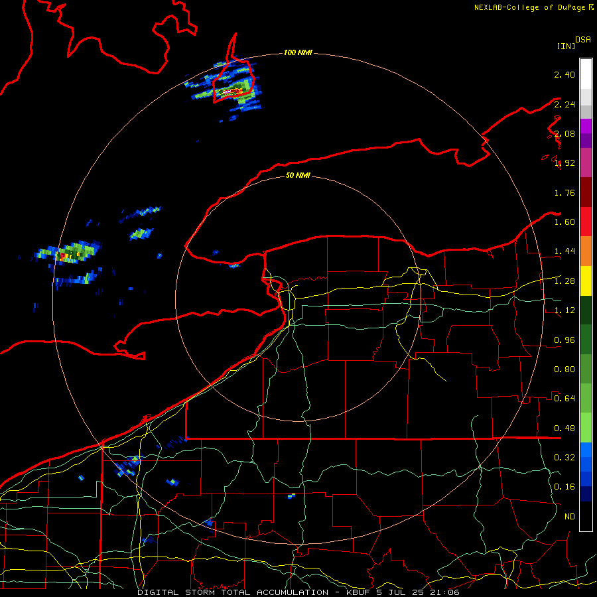Pick the black ND swatch at legend bottom
The image size is (597, 597).
coord(586,516)
